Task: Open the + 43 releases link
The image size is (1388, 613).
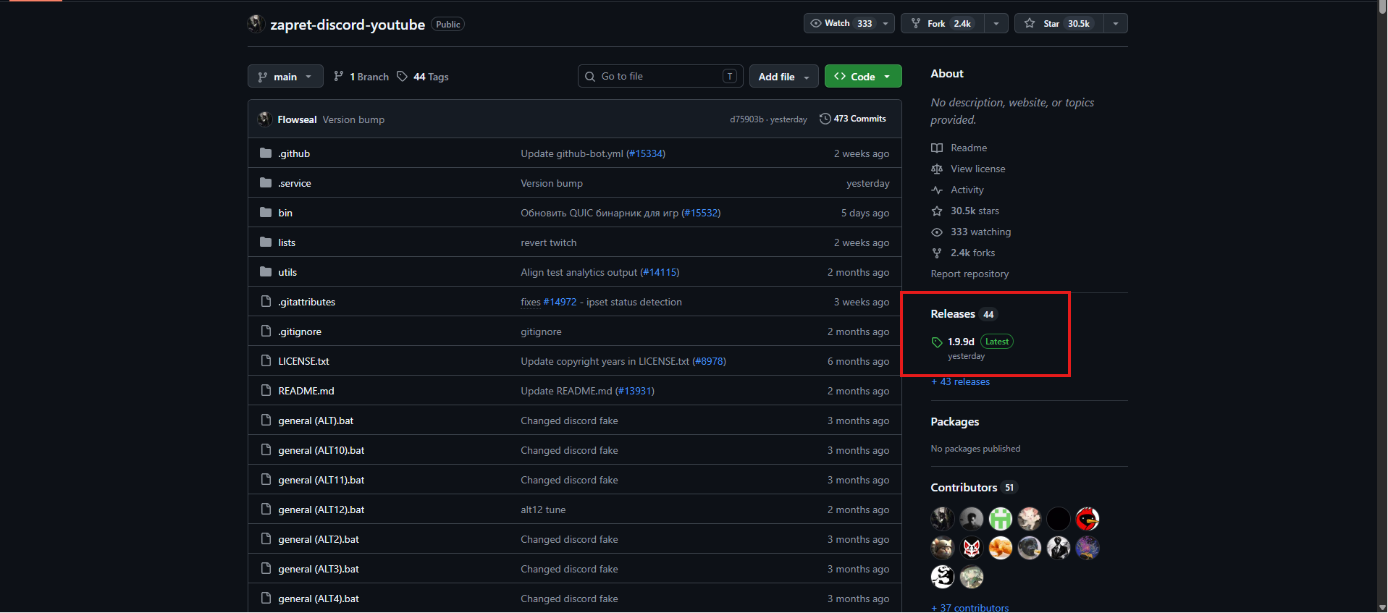Action: coord(960,381)
